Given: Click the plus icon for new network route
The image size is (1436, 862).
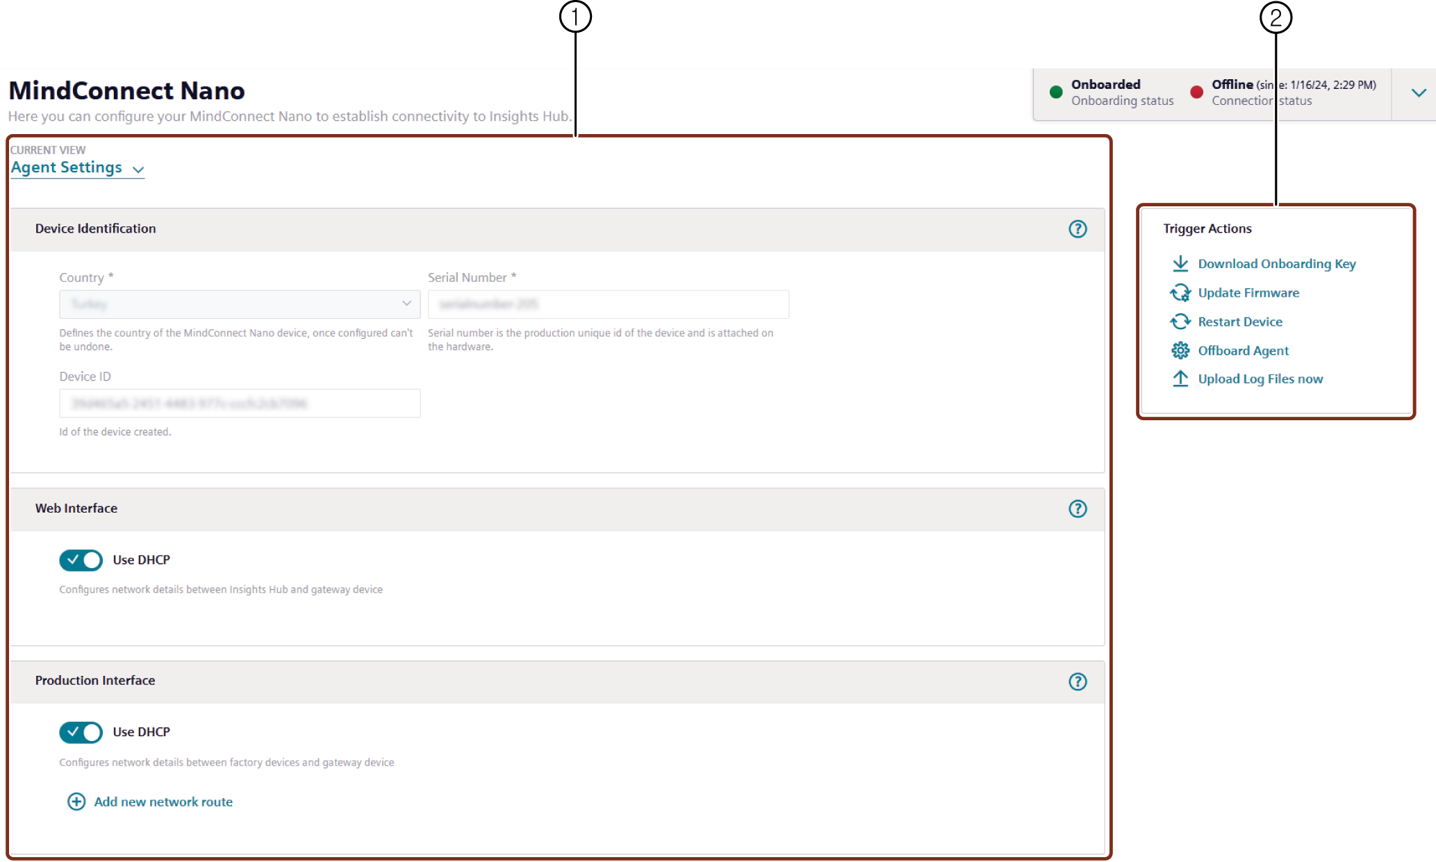Looking at the screenshot, I should [76, 802].
